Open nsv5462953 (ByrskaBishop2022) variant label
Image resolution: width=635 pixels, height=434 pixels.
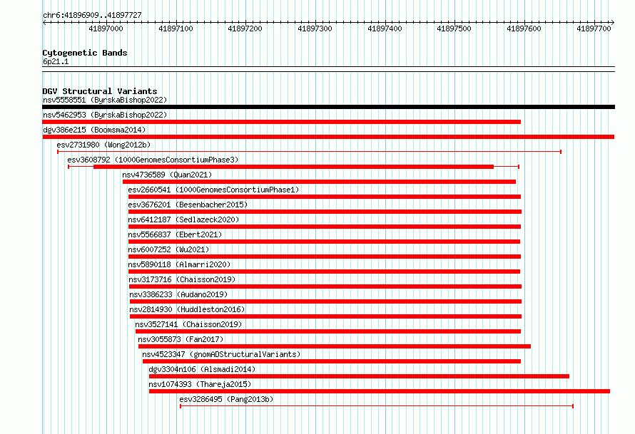click(x=105, y=115)
